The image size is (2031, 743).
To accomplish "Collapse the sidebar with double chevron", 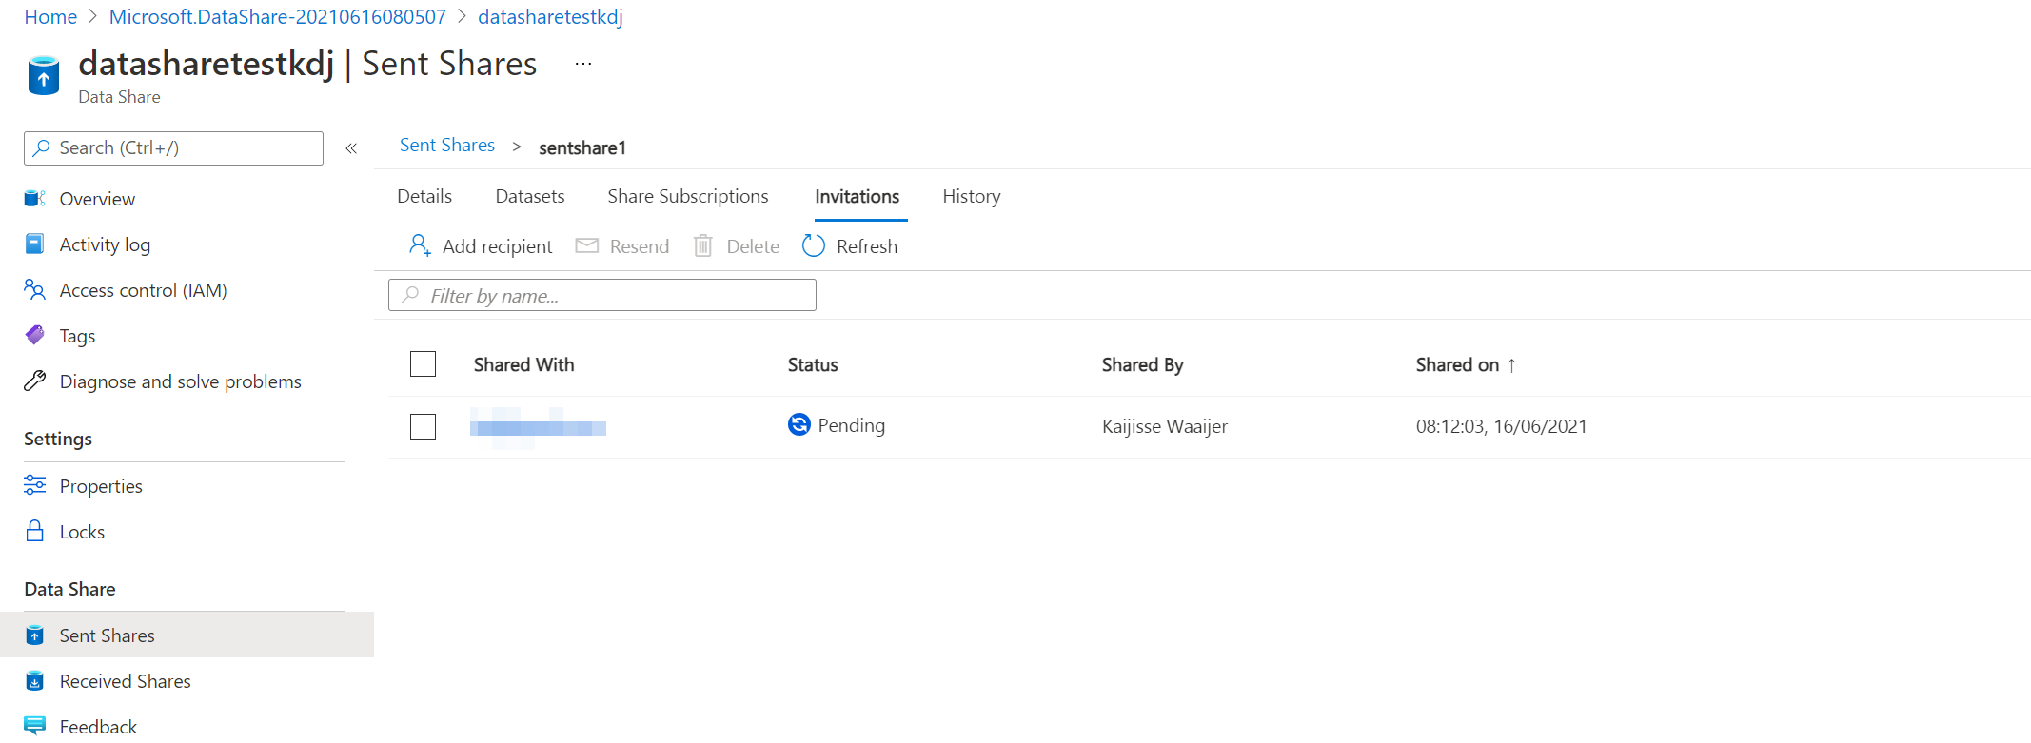I will pos(351,148).
